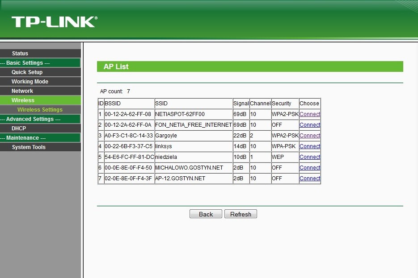
Task: Connect to the niedziela WEP network
Action: coord(310,157)
